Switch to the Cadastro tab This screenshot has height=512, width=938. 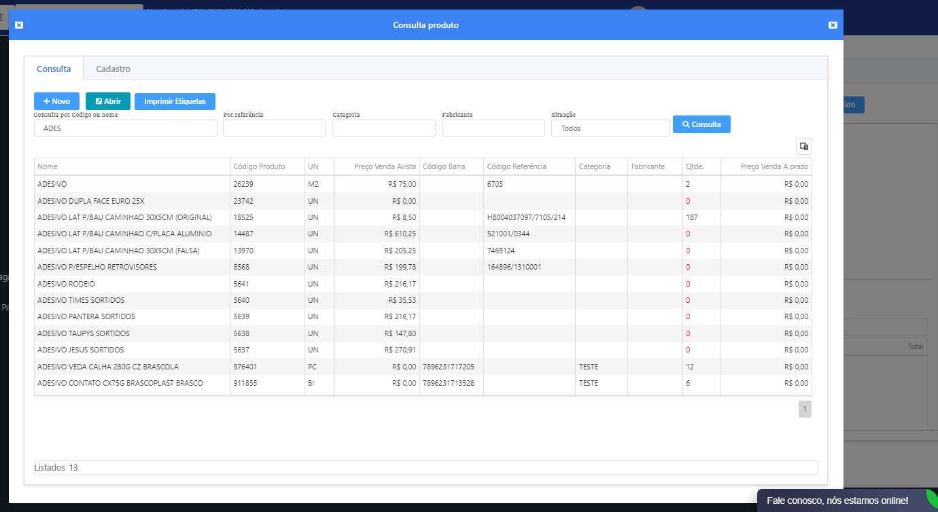pyautogui.click(x=113, y=69)
